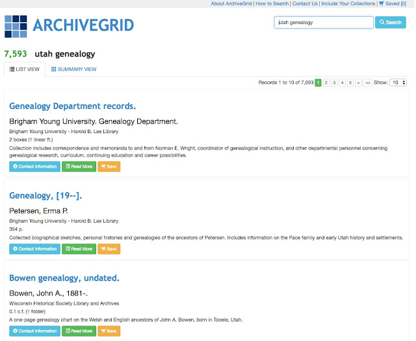Read More on Petersen, Erma P. record
This screenshot has width=416, height=341.
79,249
